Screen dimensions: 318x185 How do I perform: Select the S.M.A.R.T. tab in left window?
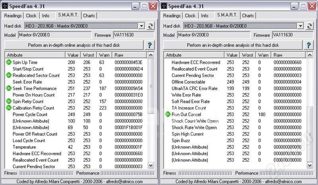point(68,15)
